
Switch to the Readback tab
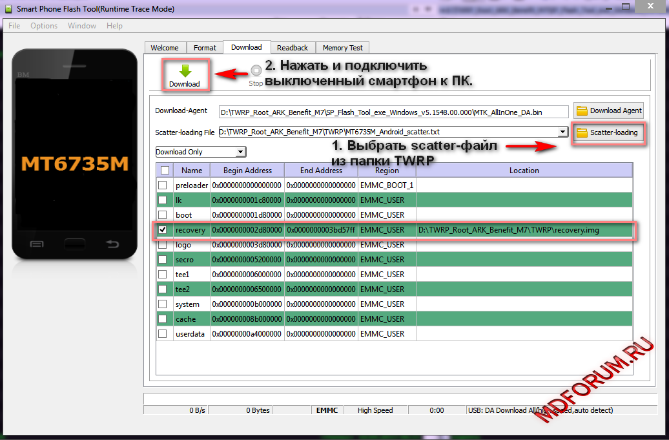[293, 48]
